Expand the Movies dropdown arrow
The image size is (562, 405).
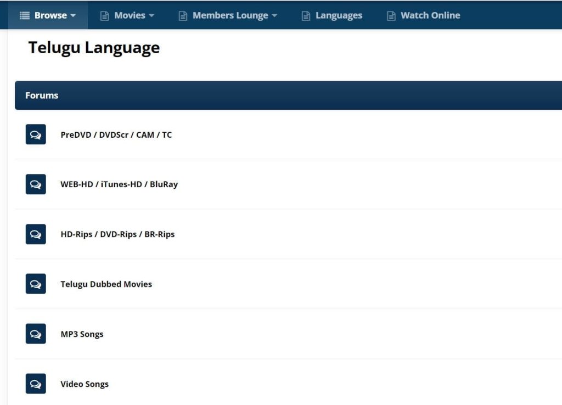coord(151,15)
